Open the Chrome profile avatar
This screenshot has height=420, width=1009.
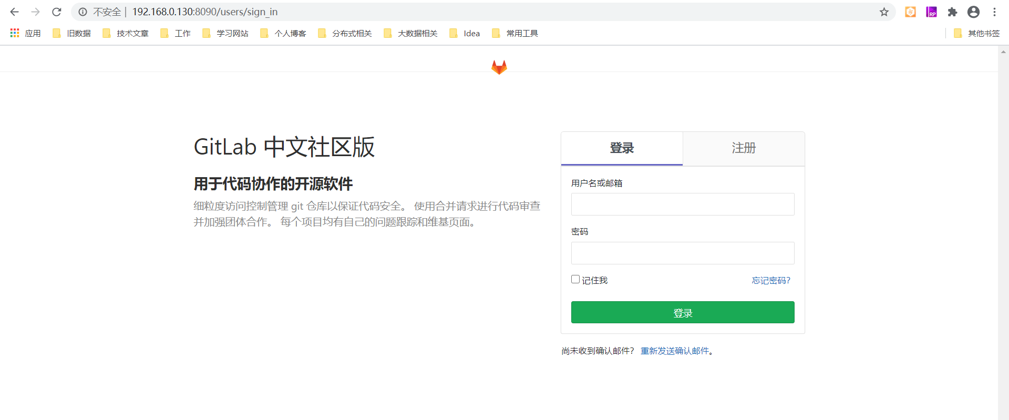click(x=973, y=12)
